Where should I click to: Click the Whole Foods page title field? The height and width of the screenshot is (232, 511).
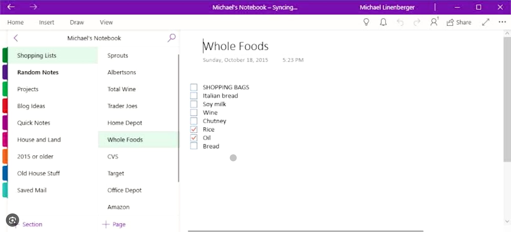coord(236,46)
